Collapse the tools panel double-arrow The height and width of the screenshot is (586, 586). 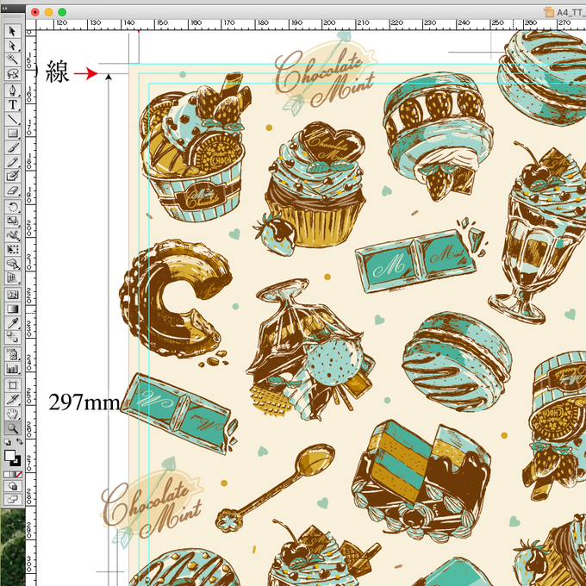4,9
